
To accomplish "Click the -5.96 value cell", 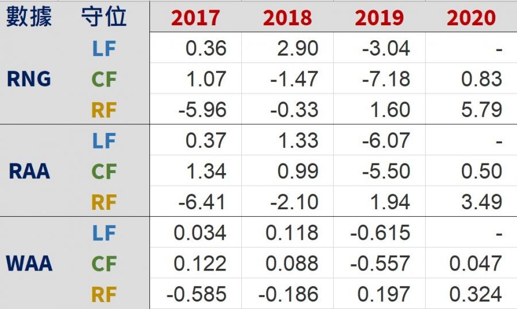I will 202,109.
